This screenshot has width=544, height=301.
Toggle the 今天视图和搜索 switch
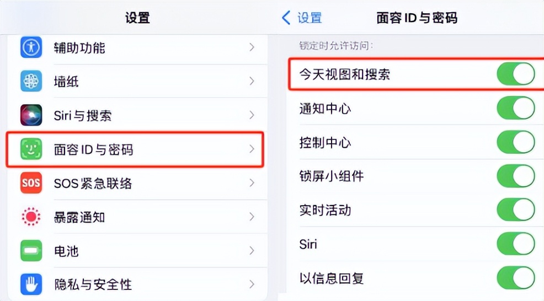pos(515,74)
